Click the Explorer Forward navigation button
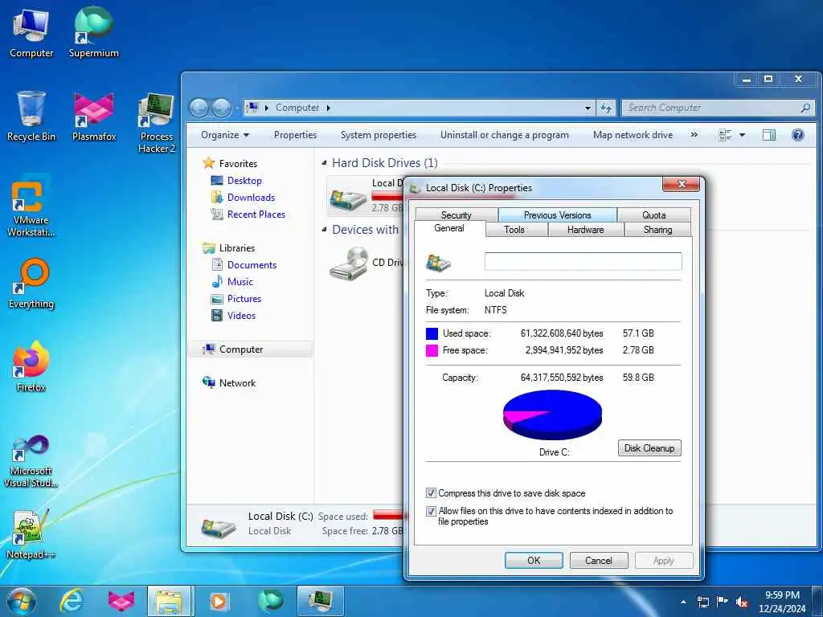823x617 pixels. pyautogui.click(x=221, y=108)
